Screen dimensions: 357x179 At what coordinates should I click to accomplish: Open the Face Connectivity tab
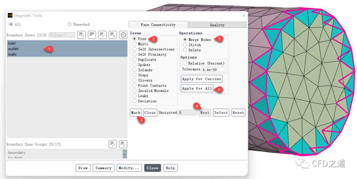tap(158, 25)
